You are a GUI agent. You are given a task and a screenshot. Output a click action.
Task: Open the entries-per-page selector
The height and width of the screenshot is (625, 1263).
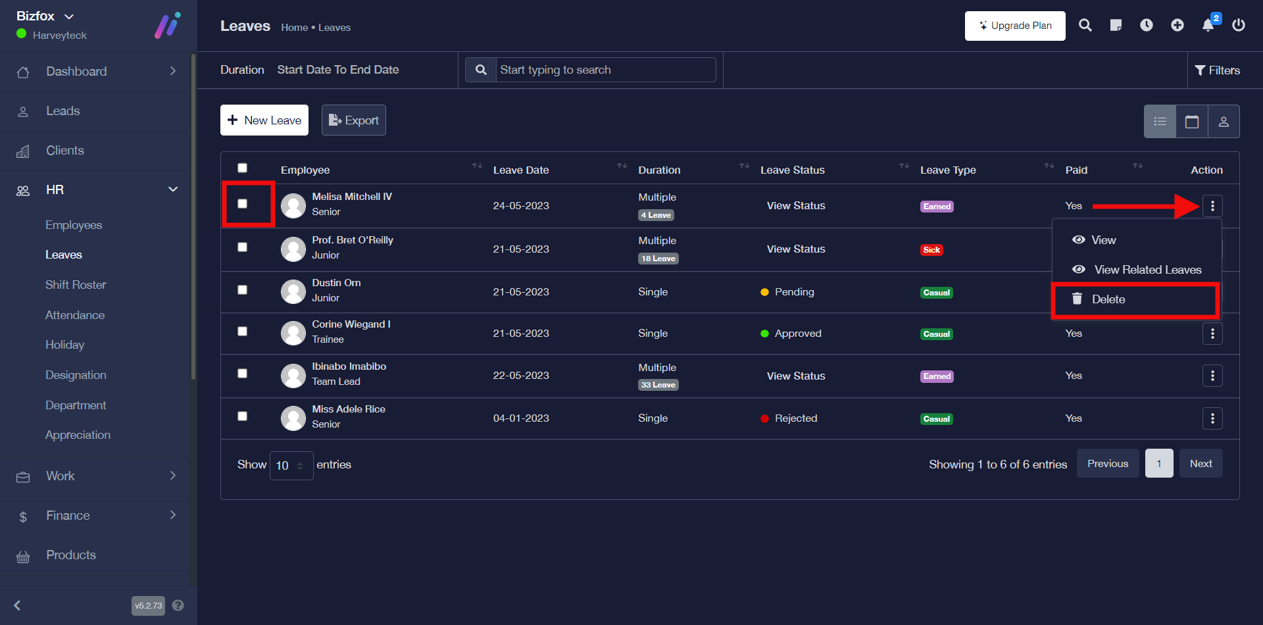click(291, 466)
